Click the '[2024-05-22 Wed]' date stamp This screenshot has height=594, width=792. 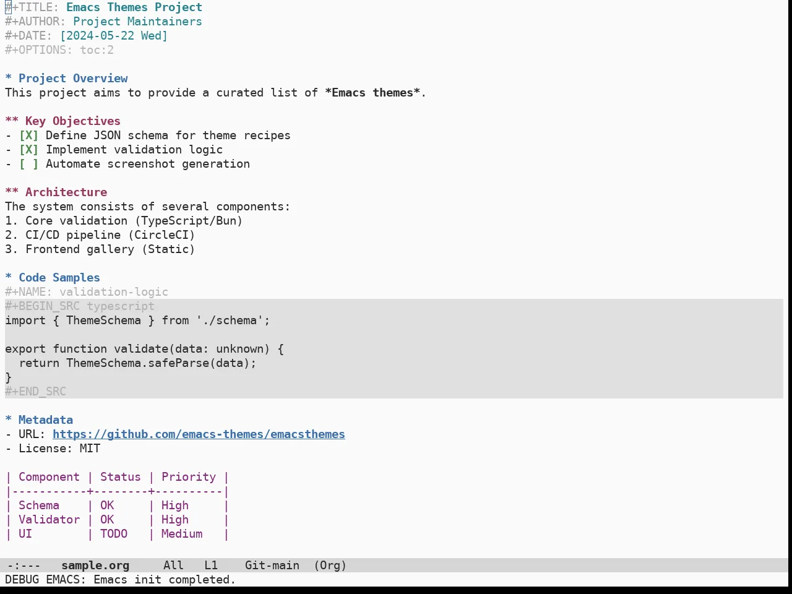pyautogui.click(x=114, y=36)
